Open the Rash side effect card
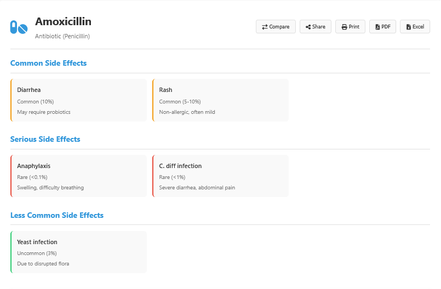This screenshot has width=441, height=289. point(221,100)
